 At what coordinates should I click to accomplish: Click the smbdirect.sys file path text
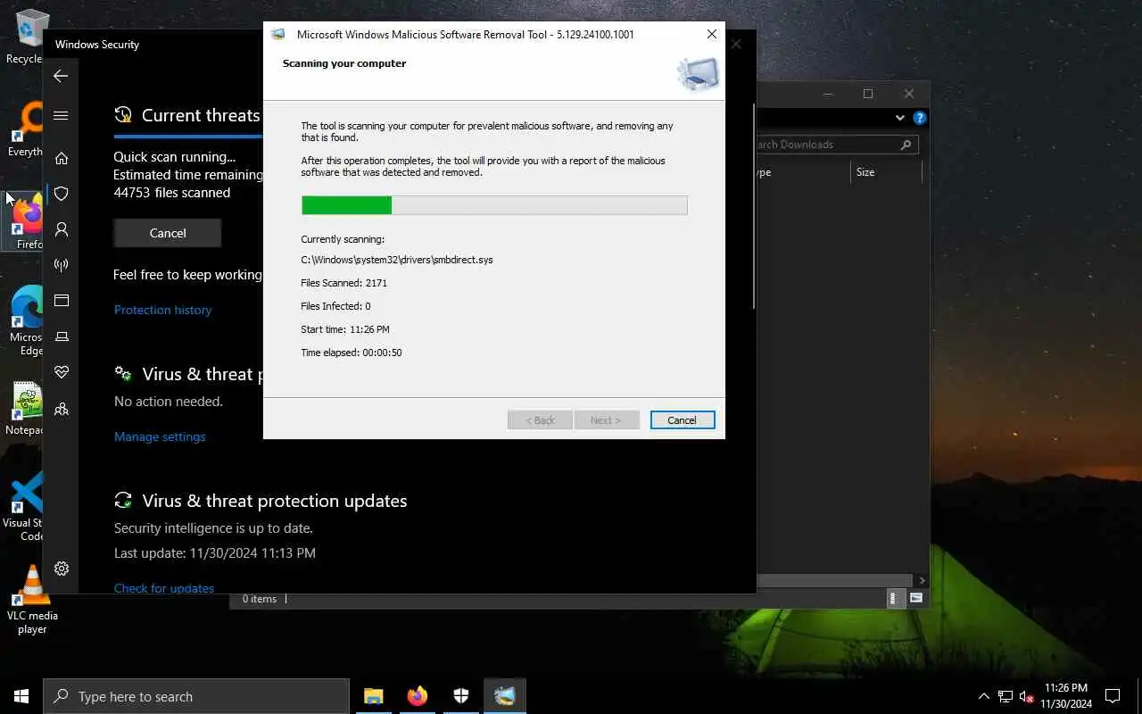tap(397, 260)
